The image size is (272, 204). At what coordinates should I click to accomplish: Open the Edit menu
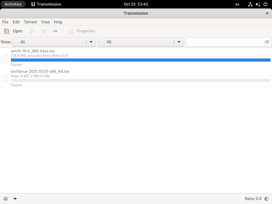click(16, 22)
